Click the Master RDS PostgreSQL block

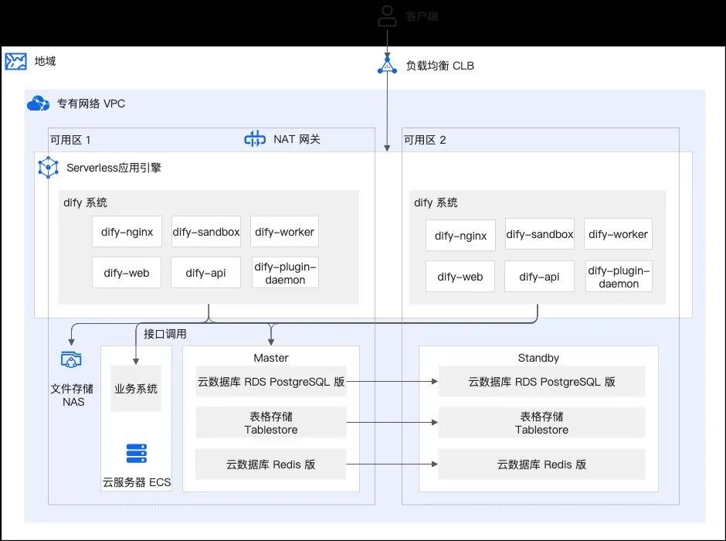(x=271, y=382)
